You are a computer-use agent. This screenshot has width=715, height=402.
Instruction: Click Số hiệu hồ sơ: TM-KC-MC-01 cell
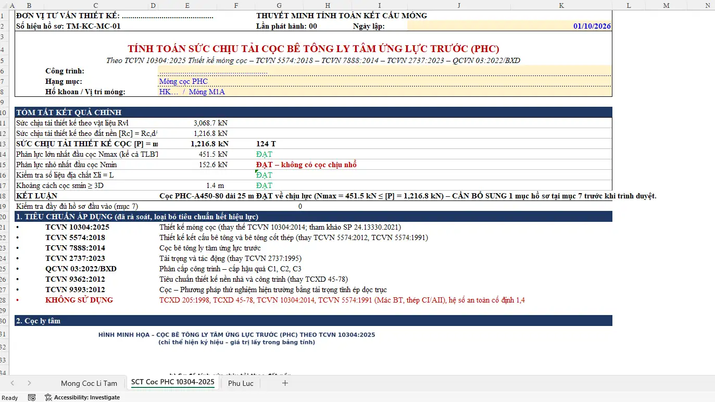coord(68,26)
